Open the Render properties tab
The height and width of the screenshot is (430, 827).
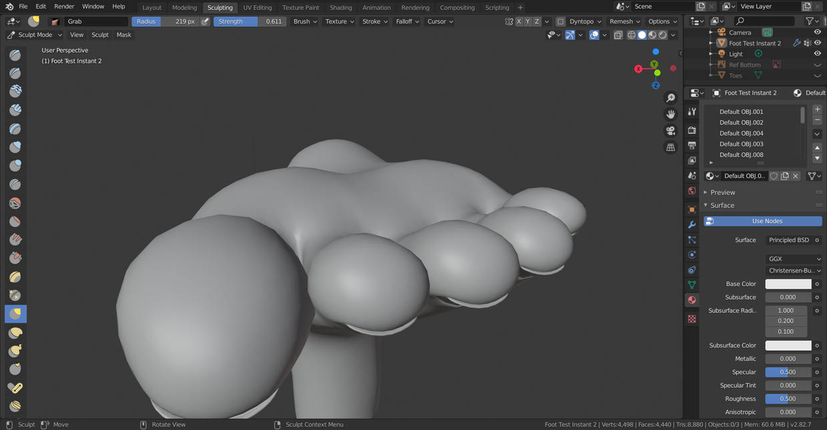coord(692,129)
